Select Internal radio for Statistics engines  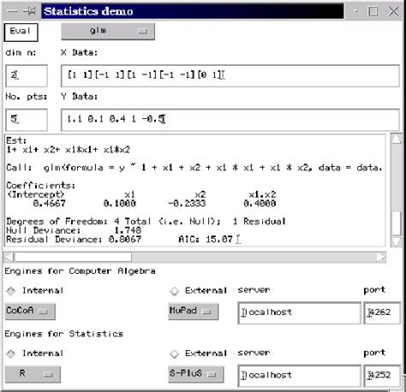(x=11, y=353)
